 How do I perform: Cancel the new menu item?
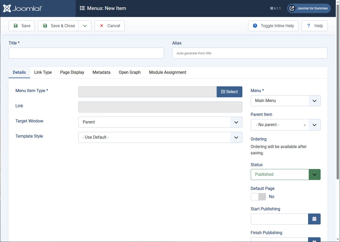(109, 26)
